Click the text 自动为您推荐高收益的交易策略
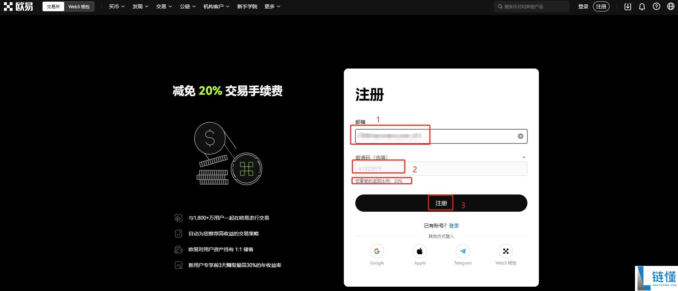 [x=224, y=234]
